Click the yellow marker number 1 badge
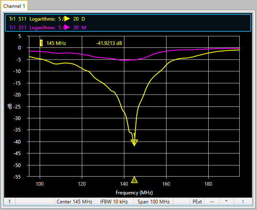The image size is (257, 210). [41, 43]
